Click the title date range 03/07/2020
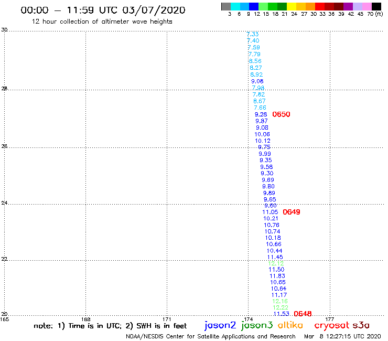Screen dimensions: 388x341 coord(154,10)
